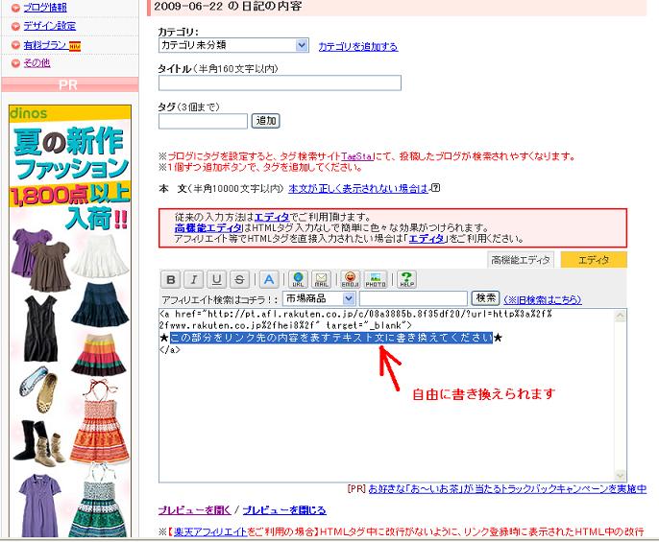Apply bold with the B toolbar button
This screenshot has width=659, height=542.
[x=171, y=279]
